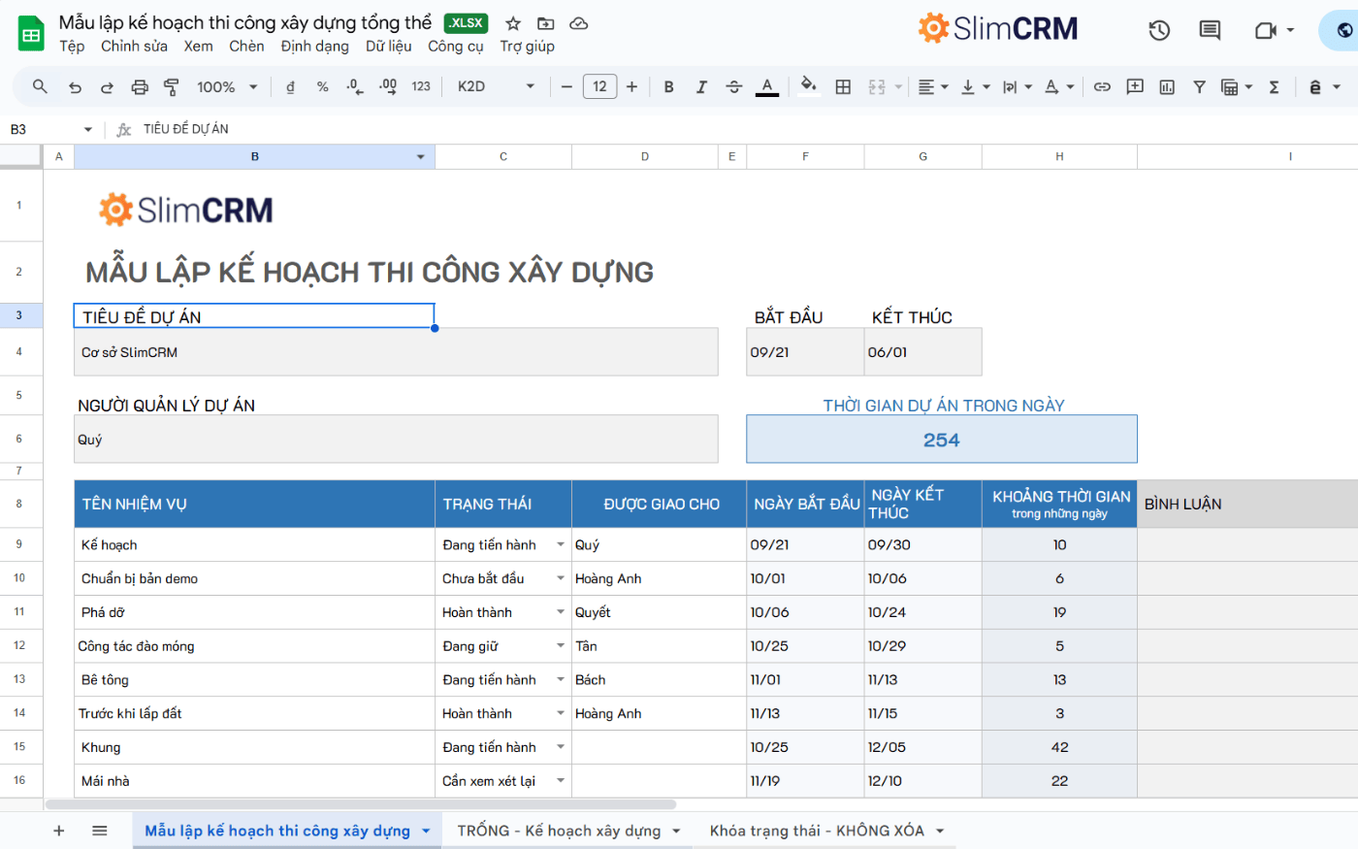Show the all sheets list
This screenshot has width=1358, height=849.
99,831
